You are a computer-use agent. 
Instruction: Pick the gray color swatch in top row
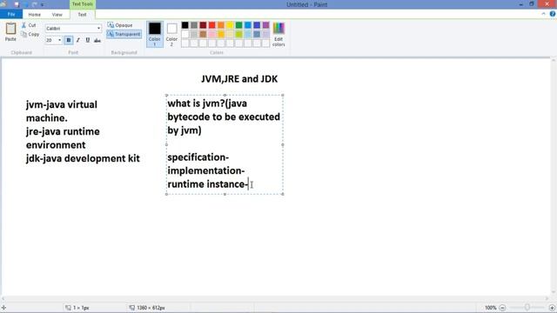pyautogui.click(x=194, y=25)
